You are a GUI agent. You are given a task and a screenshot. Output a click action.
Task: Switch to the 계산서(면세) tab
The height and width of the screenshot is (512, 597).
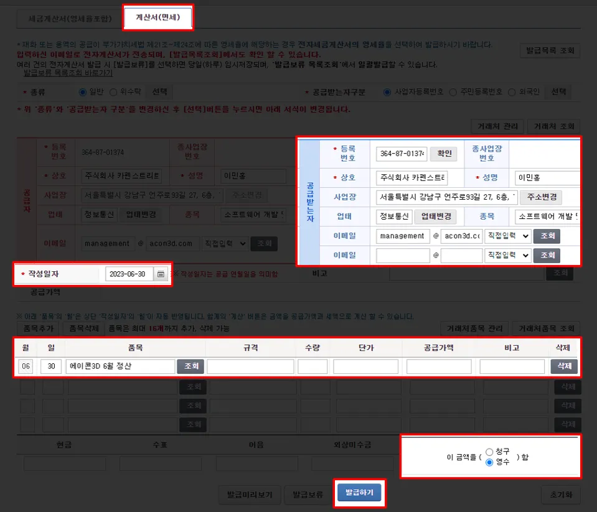click(x=158, y=17)
